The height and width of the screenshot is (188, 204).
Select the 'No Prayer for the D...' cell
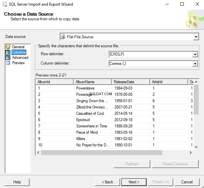point(93,145)
